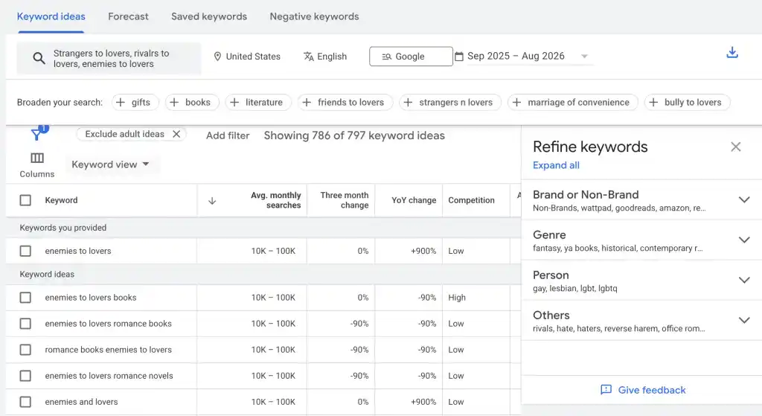Add 'friends to lovers' suggestion chip
Image resolution: width=762 pixels, height=416 pixels.
click(345, 103)
